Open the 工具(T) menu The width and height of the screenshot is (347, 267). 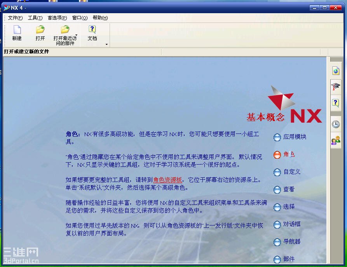tap(35, 18)
